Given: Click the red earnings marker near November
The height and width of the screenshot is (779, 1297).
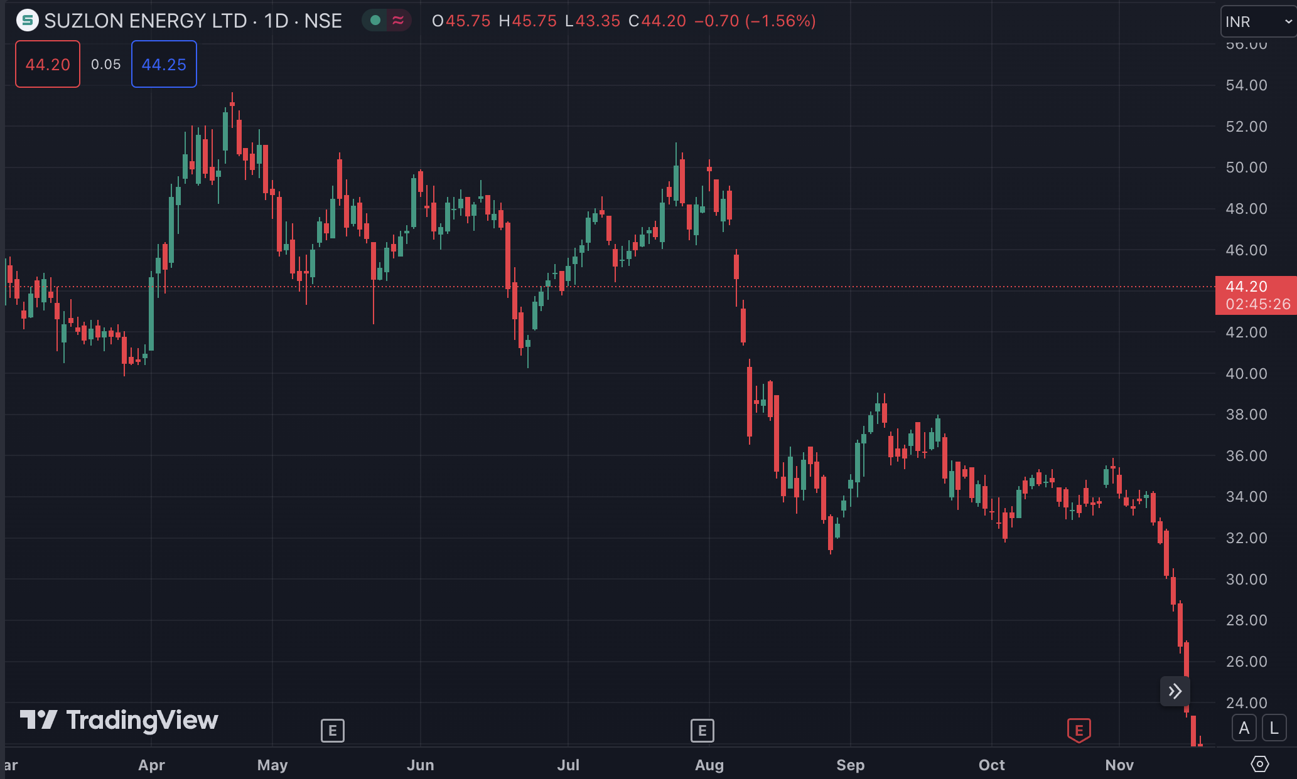Looking at the screenshot, I should point(1079,730).
